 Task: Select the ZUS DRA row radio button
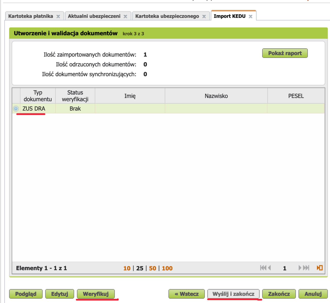16,109
